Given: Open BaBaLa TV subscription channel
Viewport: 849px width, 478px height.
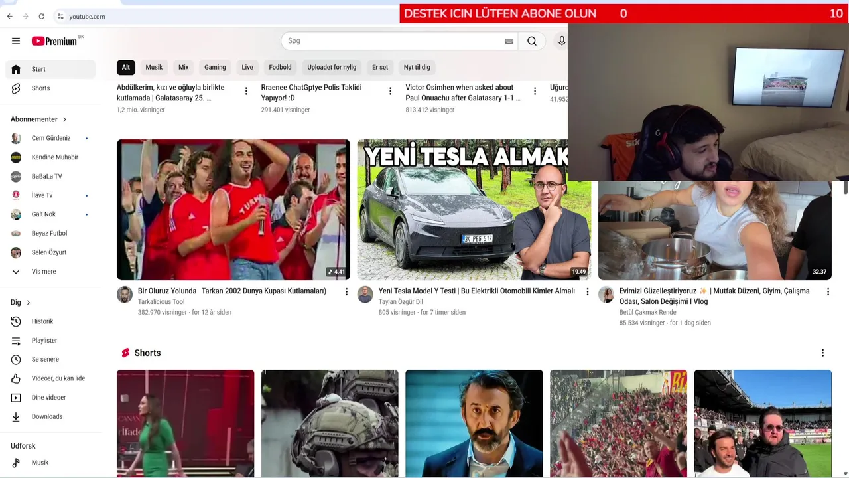Looking at the screenshot, I should [50, 177].
